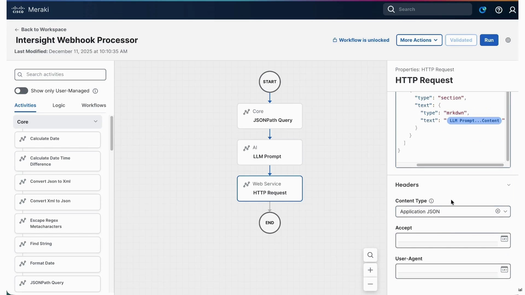Click the Run button
This screenshot has width=525, height=295.
489,40
